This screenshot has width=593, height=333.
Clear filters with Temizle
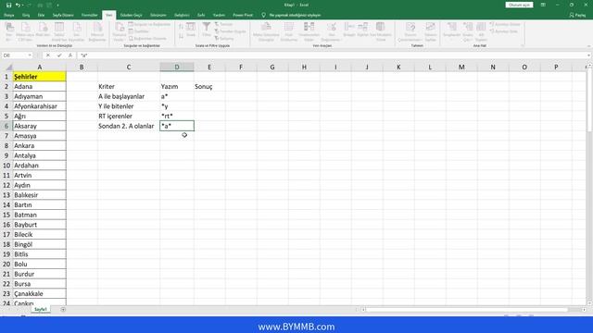(x=223, y=24)
